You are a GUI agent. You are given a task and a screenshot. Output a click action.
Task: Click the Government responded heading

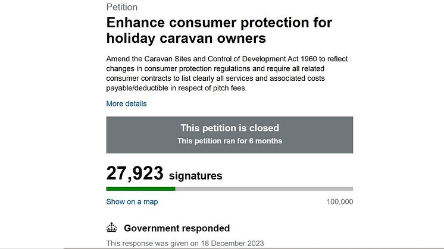tap(176, 228)
